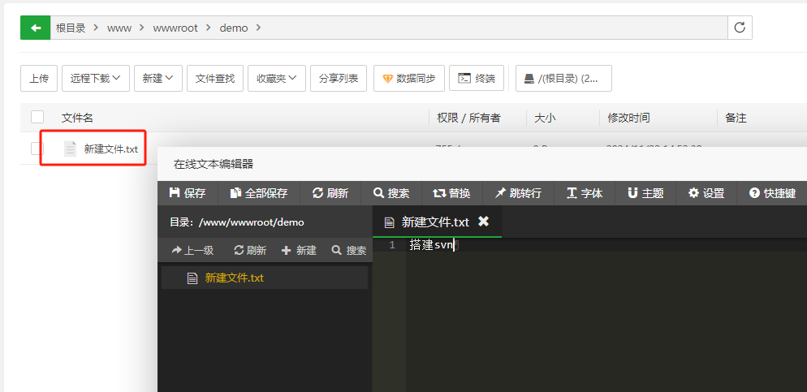Click the green back arrow button
This screenshot has width=807, height=392.
coord(35,28)
